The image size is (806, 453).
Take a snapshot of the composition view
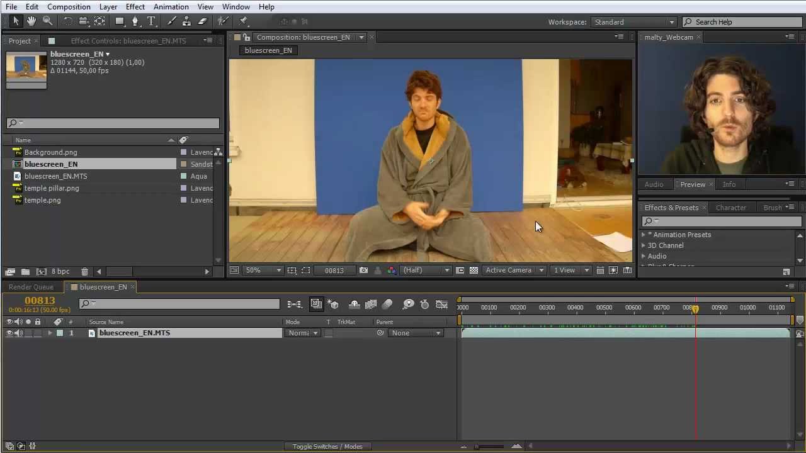click(363, 270)
